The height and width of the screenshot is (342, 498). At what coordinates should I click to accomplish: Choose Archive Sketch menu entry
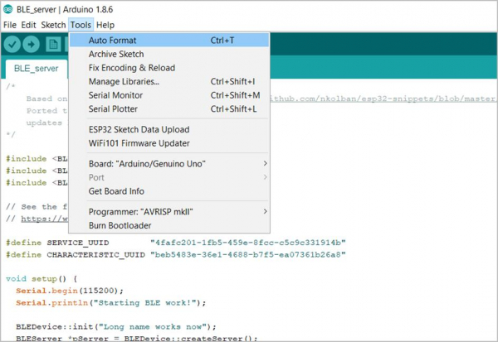[116, 54]
